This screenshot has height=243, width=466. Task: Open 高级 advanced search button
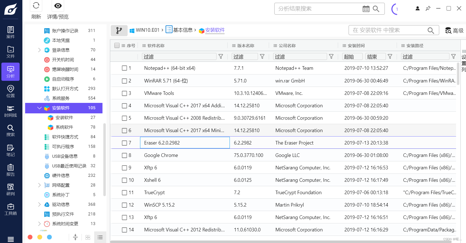[454, 31]
